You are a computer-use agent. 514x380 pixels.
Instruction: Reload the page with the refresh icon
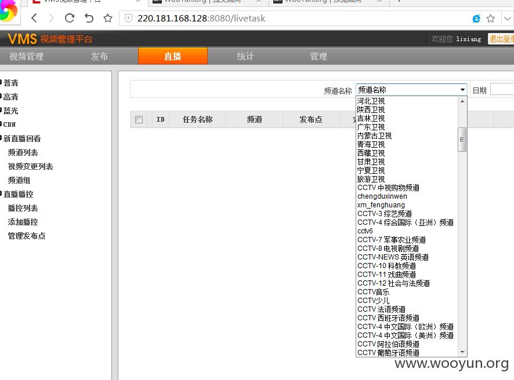click(x=70, y=18)
